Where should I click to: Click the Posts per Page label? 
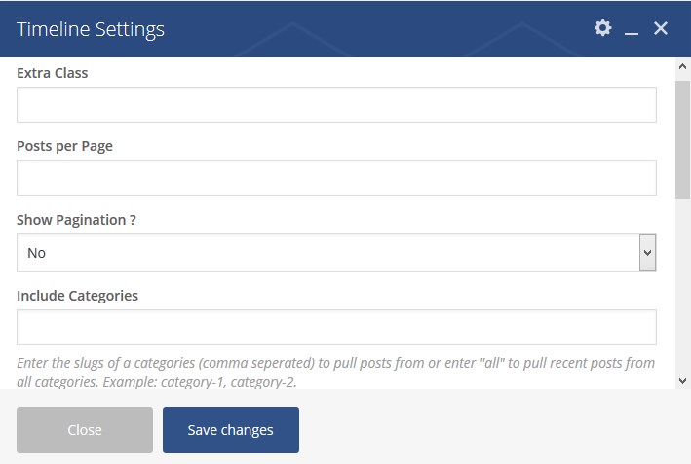coord(65,146)
